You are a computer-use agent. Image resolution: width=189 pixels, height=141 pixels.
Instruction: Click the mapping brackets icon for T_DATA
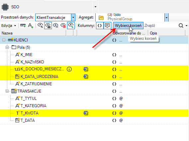[x=114, y=120]
